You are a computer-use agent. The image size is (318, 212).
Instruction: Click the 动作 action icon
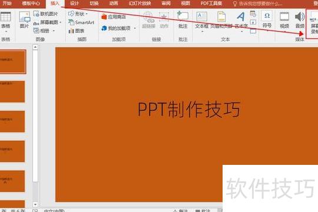tap(164, 19)
